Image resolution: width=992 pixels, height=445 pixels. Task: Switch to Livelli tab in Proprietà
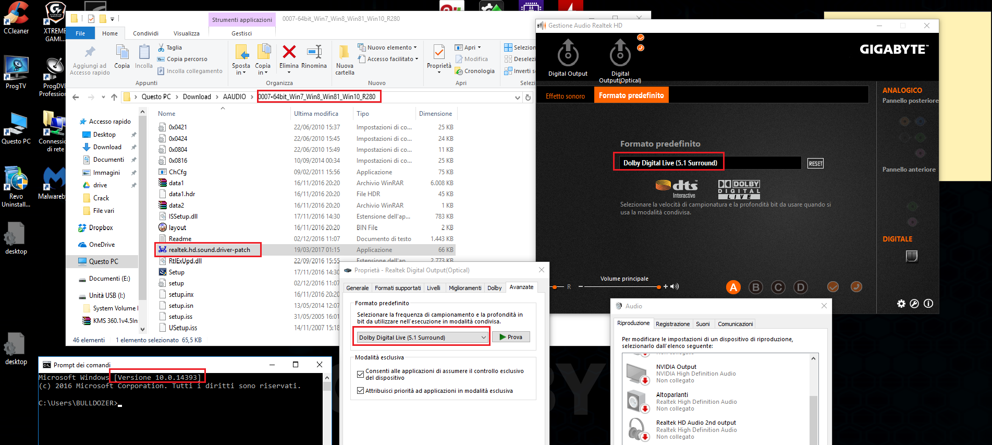(x=434, y=288)
